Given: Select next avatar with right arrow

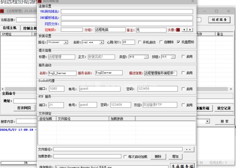Looking at the screenshot, I should click(190, 30).
